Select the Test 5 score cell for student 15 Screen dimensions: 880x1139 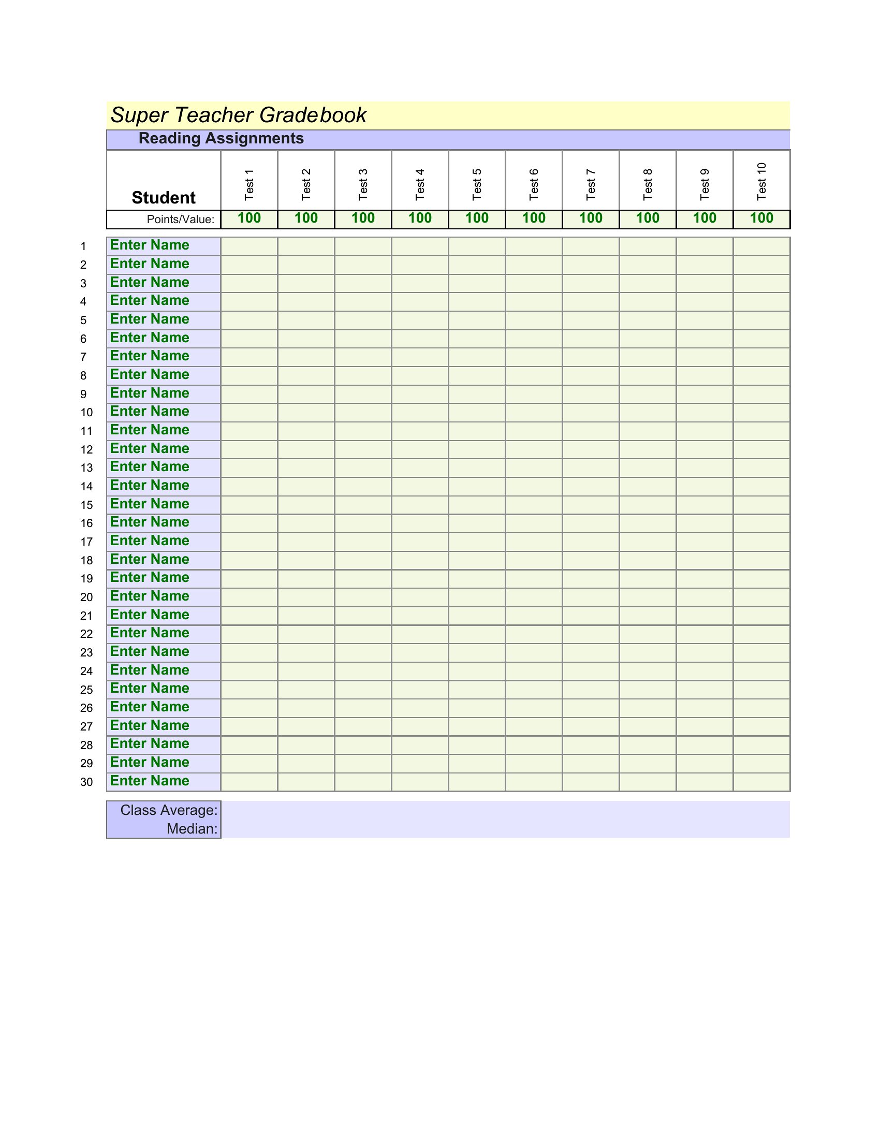(477, 505)
